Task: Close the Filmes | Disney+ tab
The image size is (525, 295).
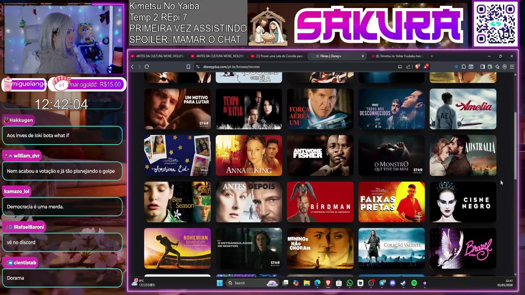Action: coord(363,56)
